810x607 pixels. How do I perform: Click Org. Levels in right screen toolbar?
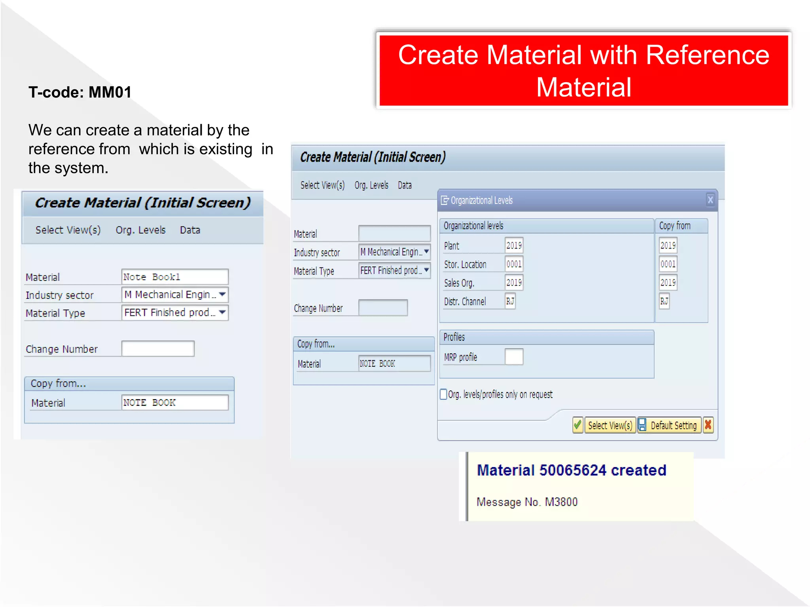(x=371, y=185)
